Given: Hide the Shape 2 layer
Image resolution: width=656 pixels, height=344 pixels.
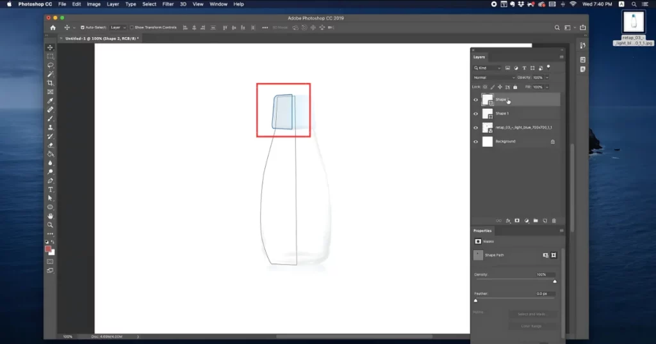Looking at the screenshot, I should [x=476, y=100].
